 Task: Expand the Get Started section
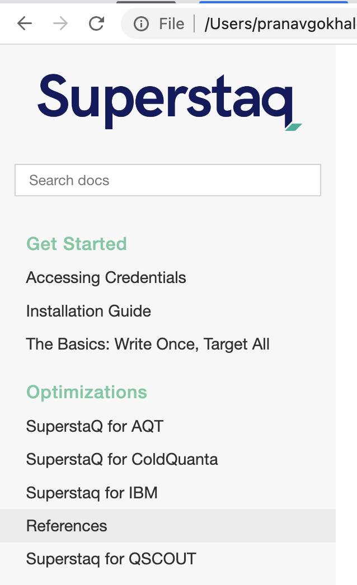pos(76,244)
